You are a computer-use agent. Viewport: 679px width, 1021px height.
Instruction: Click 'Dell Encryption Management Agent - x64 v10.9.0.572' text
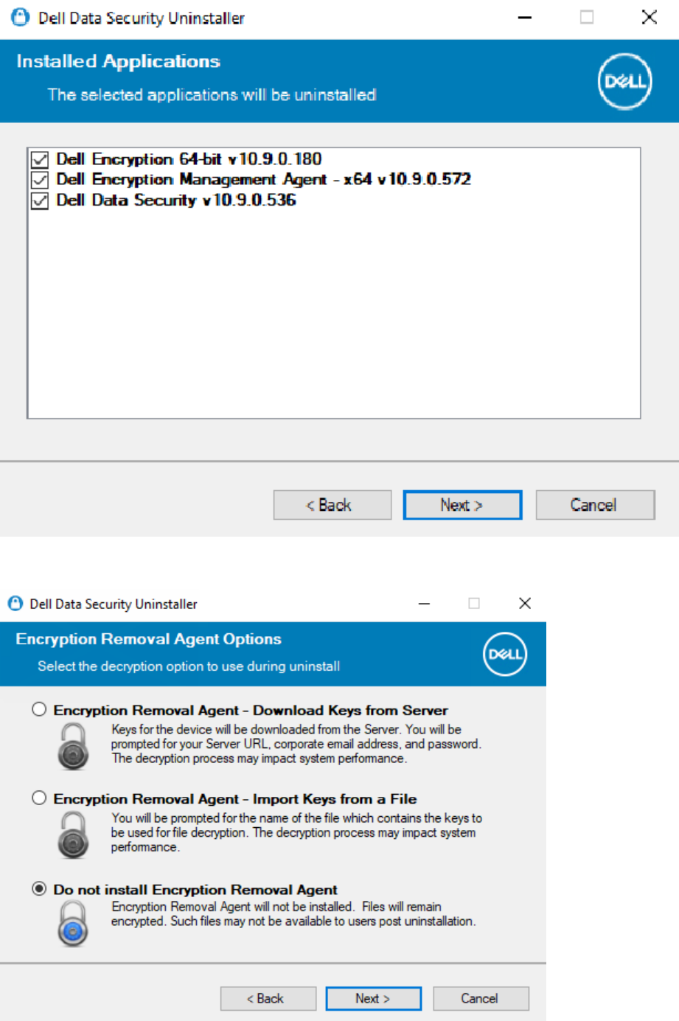(x=263, y=179)
